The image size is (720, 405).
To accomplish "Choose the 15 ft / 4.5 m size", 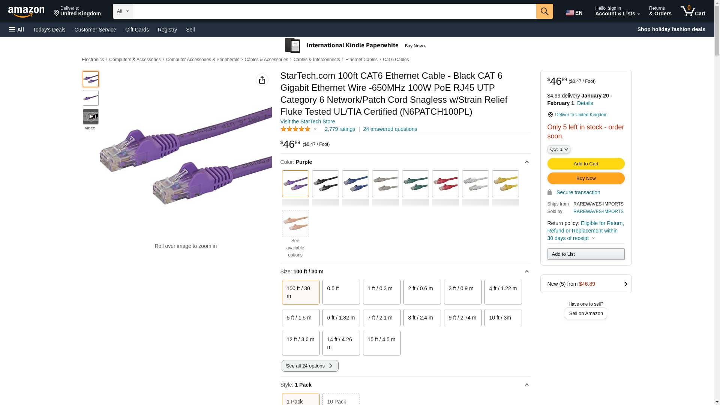I will 381,343.
